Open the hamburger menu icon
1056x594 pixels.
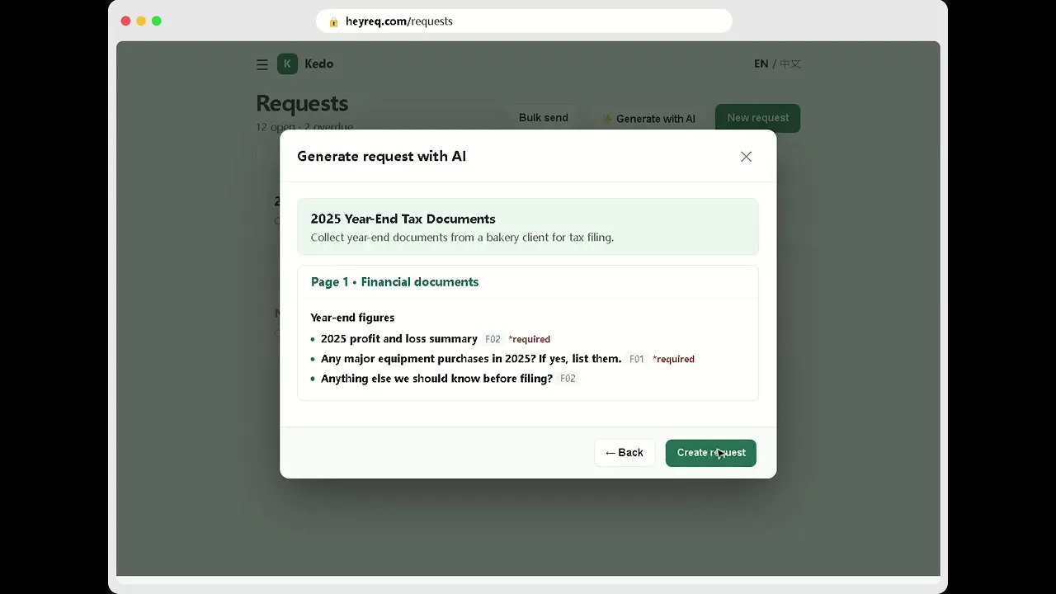(x=262, y=64)
